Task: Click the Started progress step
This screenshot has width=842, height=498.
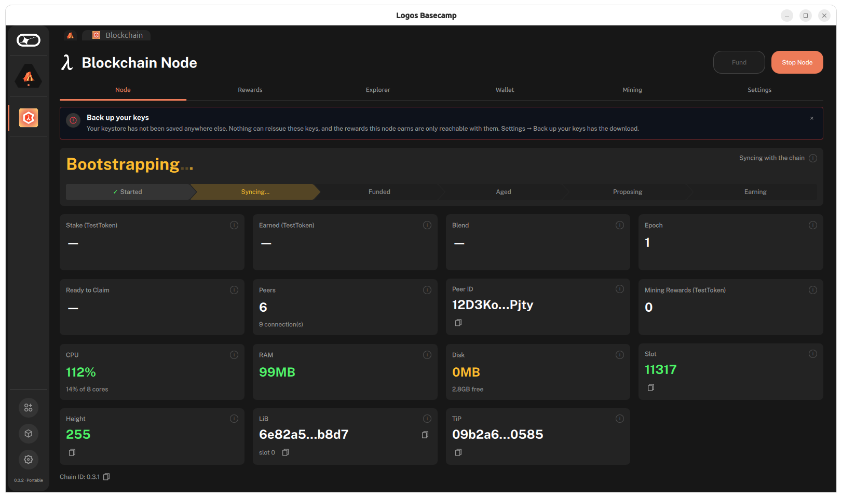Action: pyautogui.click(x=128, y=192)
